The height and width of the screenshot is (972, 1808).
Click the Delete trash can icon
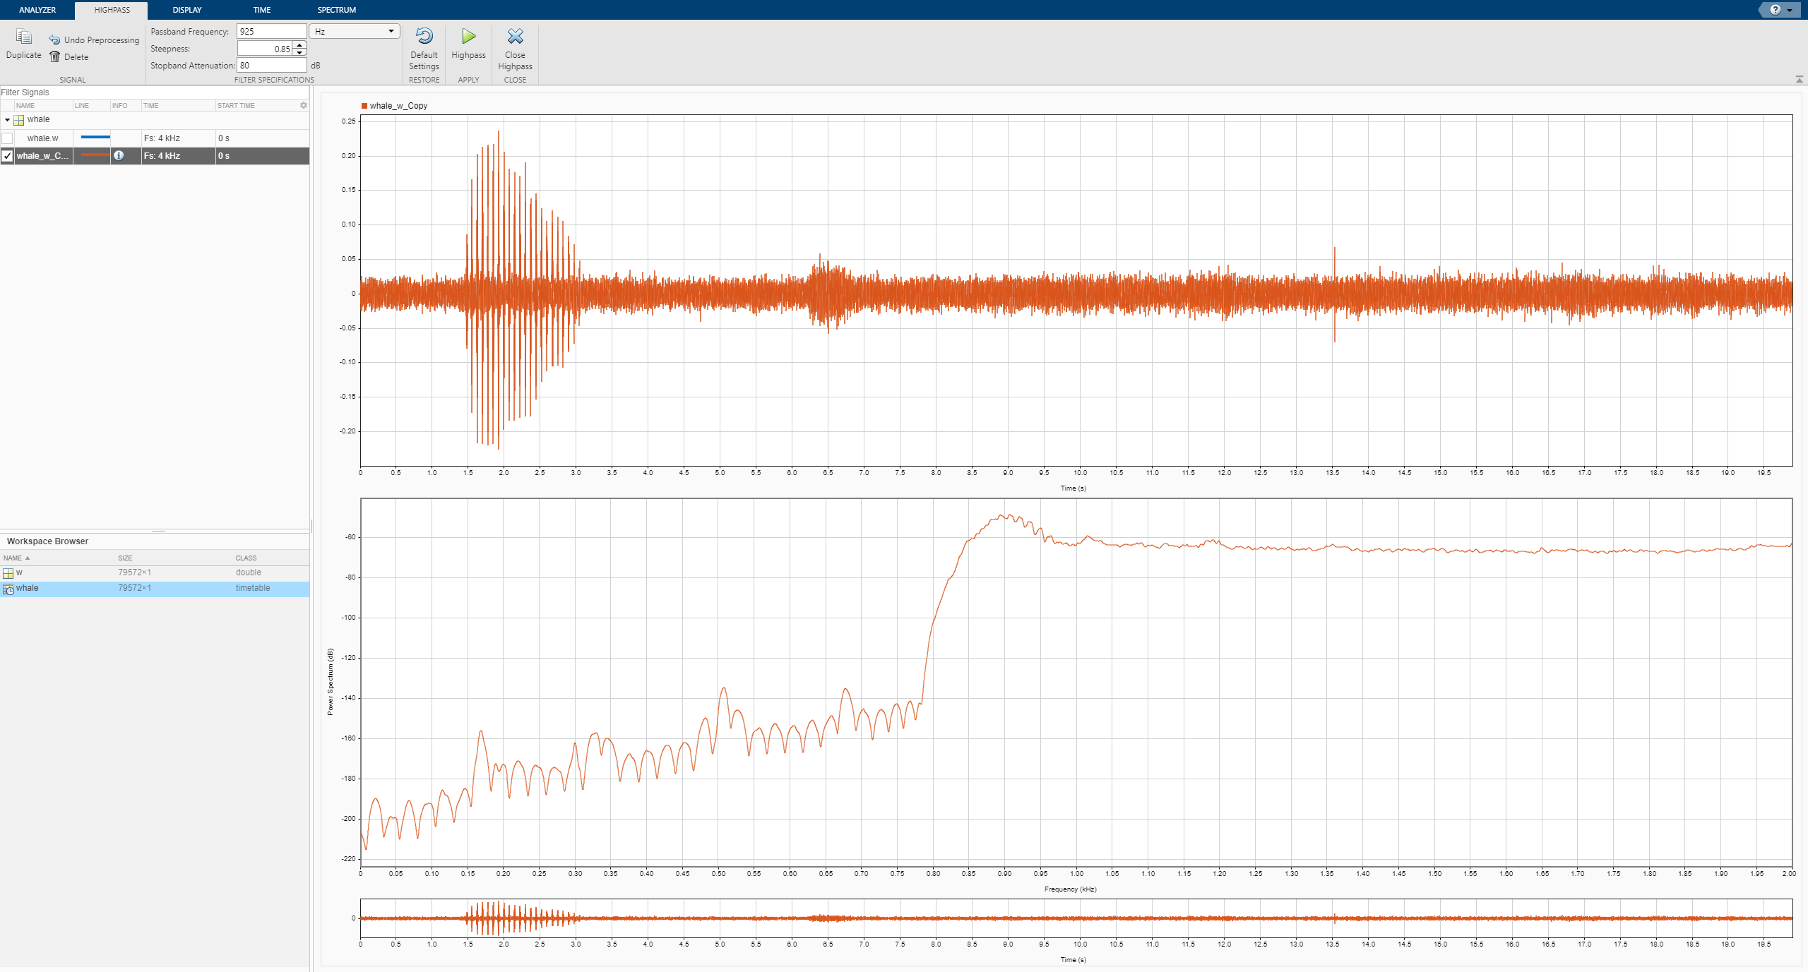tap(54, 57)
